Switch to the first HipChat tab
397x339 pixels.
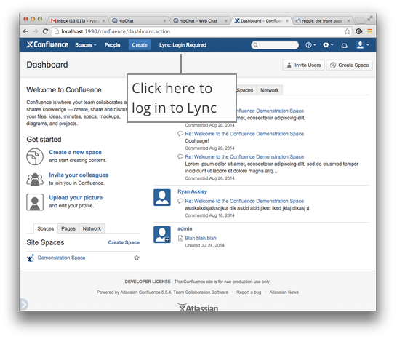coord(139,21)
